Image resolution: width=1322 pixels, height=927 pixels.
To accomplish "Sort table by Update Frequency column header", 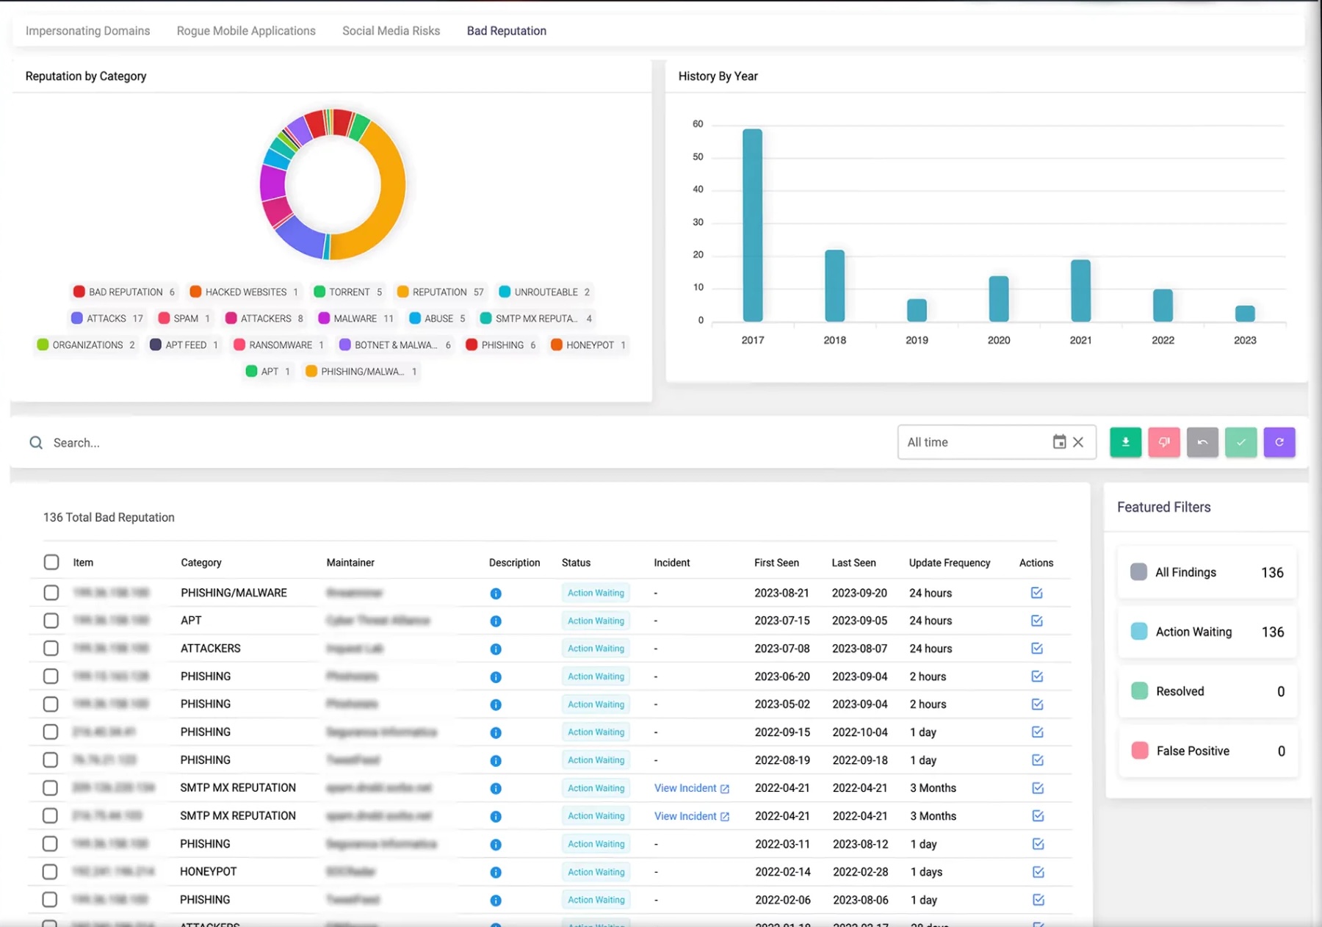I will 950,563.
